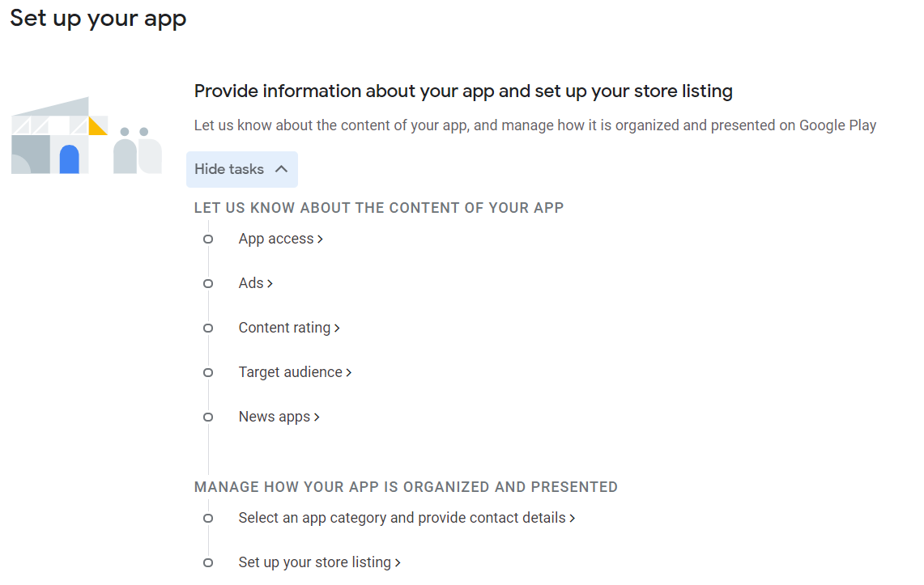Screen dimensions: 924x585
Task: Open the Ads task link
Action: point(255,283)
